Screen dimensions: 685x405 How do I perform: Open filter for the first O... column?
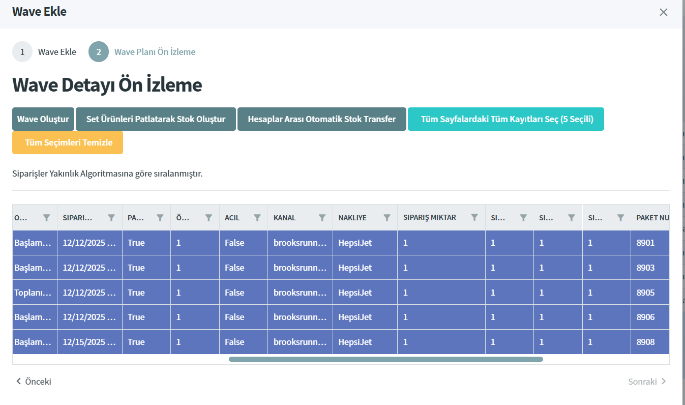click(x=47, y=218)
